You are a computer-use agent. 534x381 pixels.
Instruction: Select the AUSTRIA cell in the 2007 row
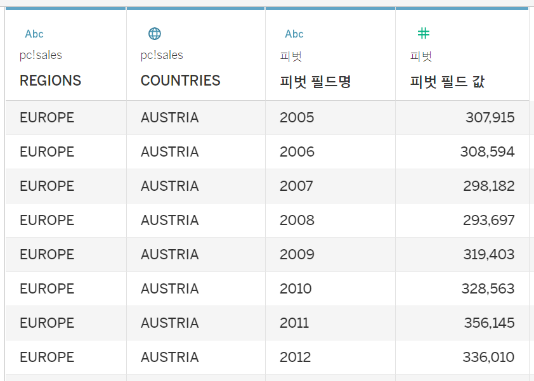196,186
